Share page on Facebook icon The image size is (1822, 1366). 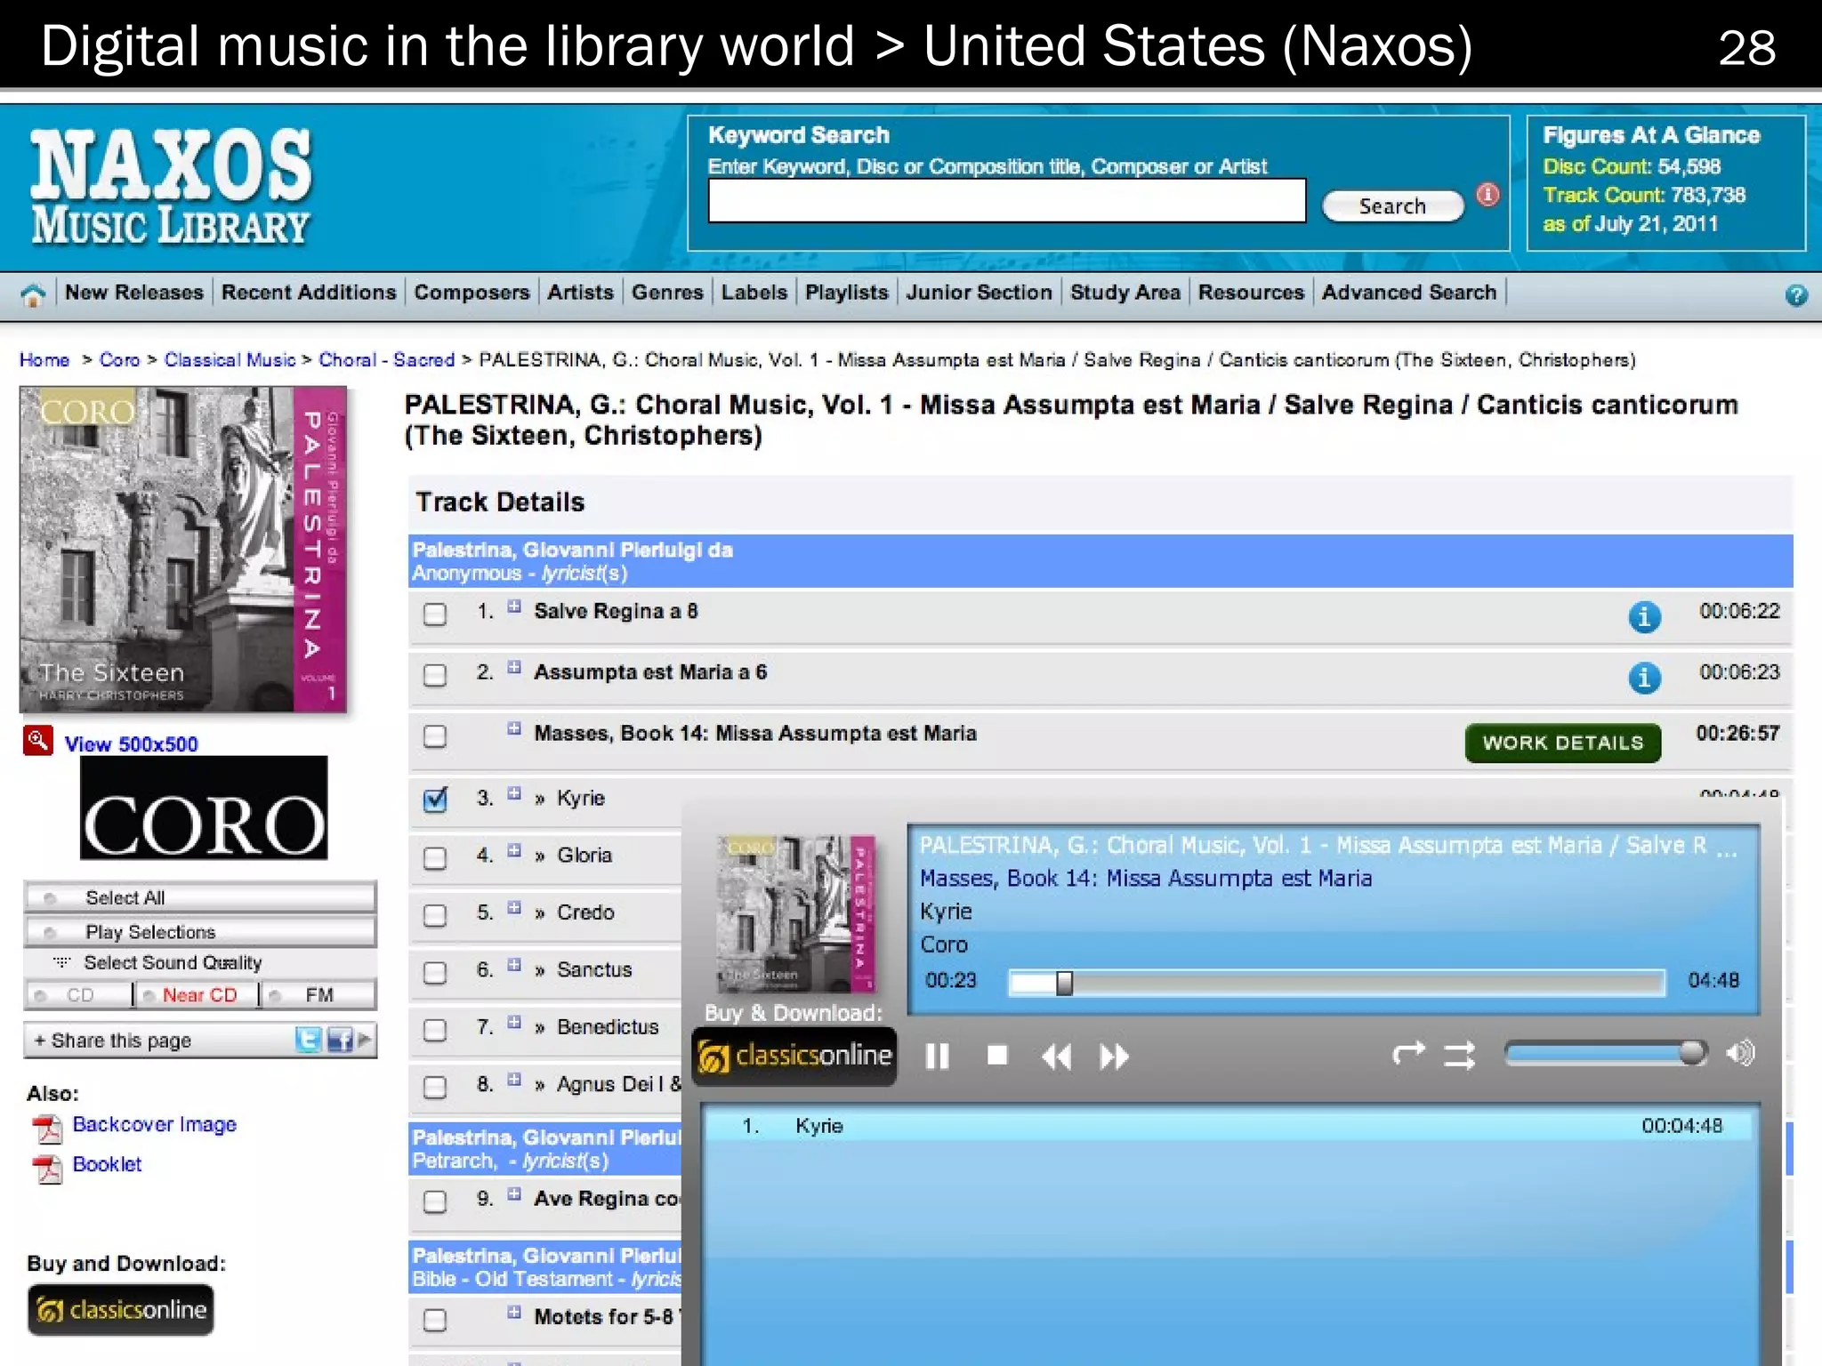(340, 1039)
